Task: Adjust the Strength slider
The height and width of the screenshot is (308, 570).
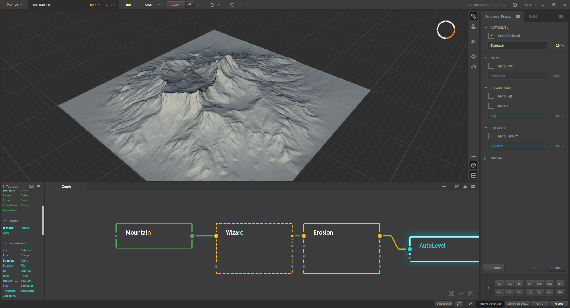Action: [517, 46]
